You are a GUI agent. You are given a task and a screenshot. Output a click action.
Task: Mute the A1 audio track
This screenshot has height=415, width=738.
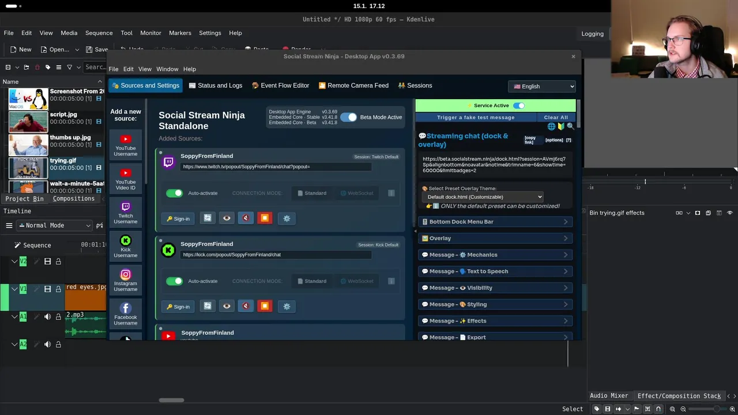pos(47,316)
